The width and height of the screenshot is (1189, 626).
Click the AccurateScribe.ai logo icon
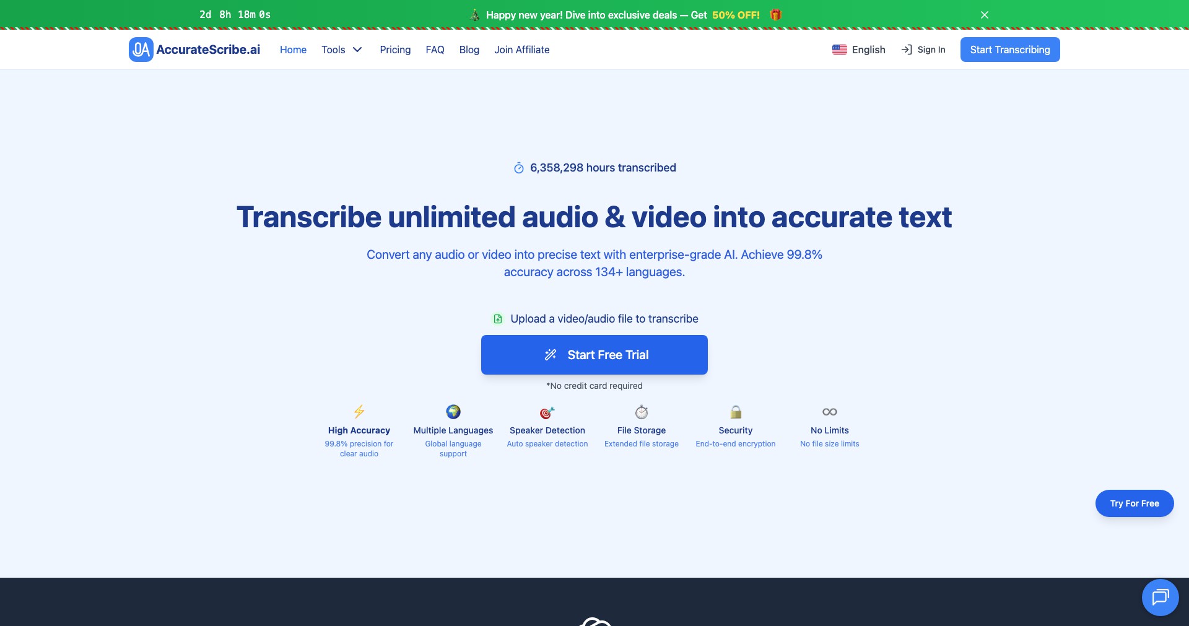tap(141, 50)
